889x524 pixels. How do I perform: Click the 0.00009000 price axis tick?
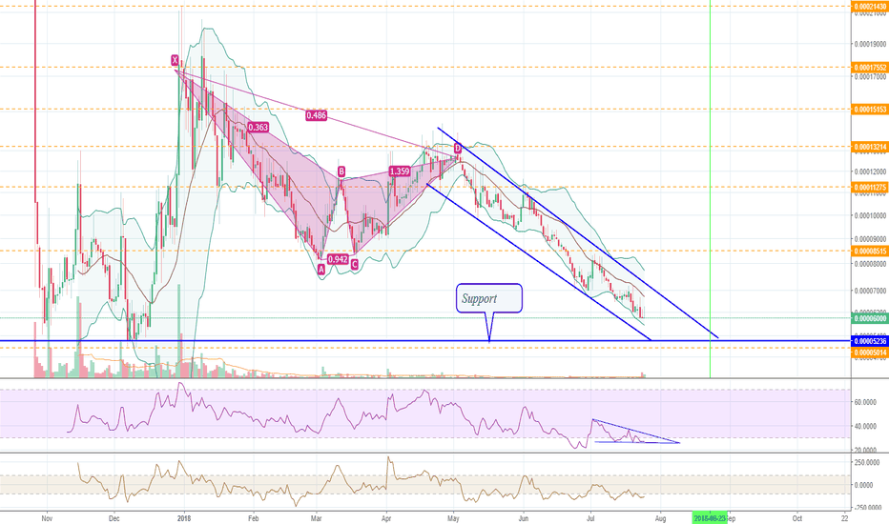click(870, 240)
